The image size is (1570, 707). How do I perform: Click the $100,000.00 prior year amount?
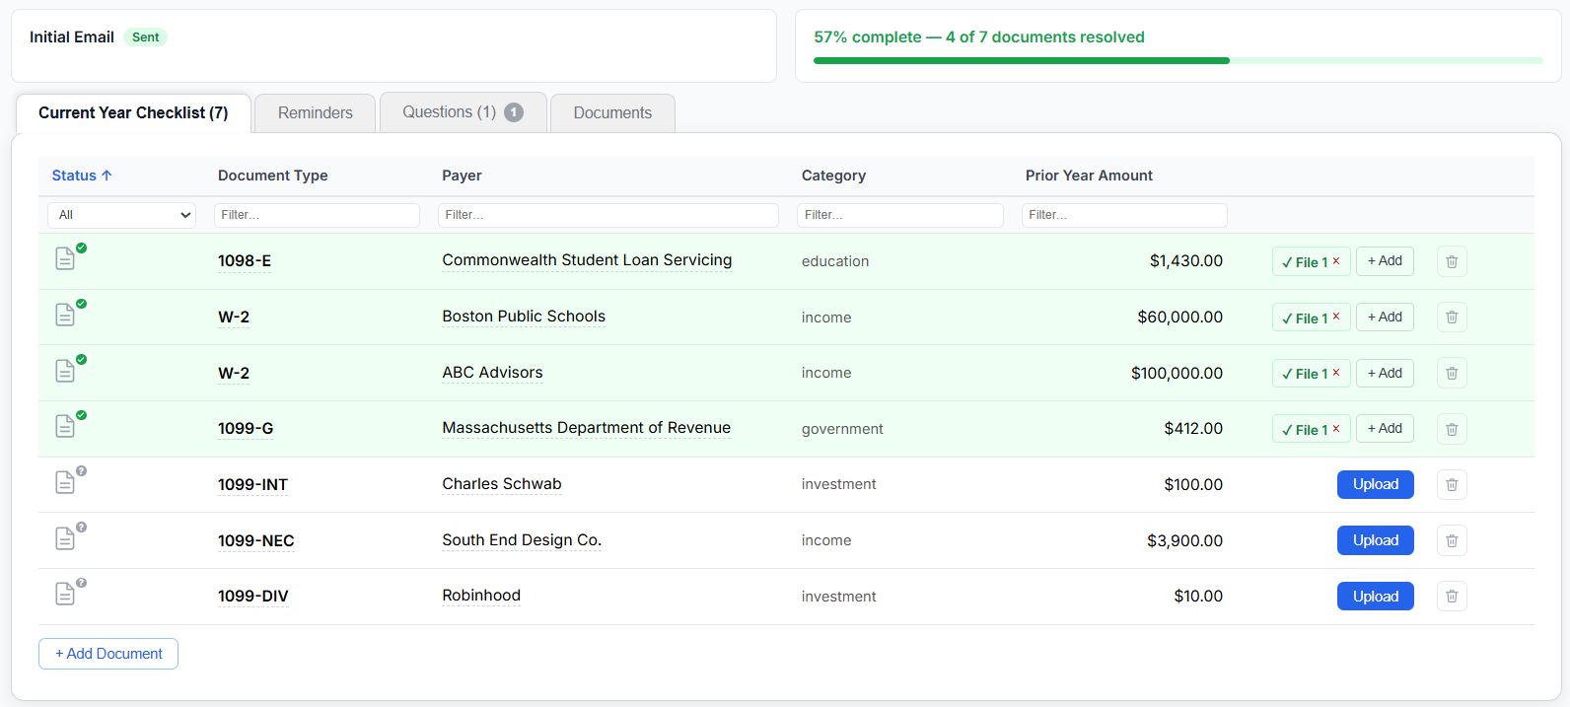pos(1177,373)
